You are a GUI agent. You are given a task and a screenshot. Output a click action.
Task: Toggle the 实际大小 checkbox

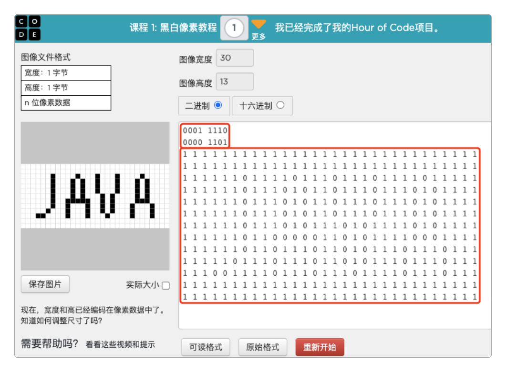point(165,286)
